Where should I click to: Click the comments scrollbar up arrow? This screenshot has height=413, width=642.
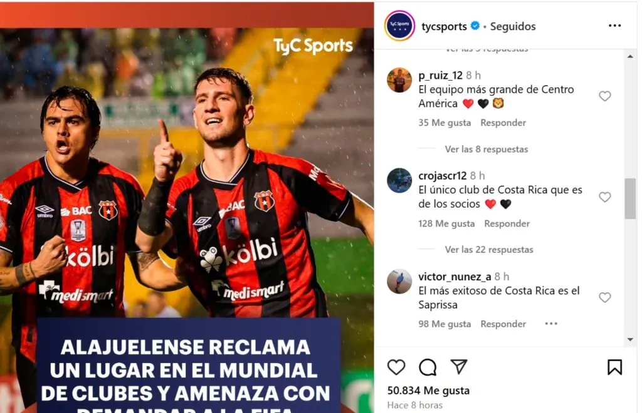(x=630, y=56)
